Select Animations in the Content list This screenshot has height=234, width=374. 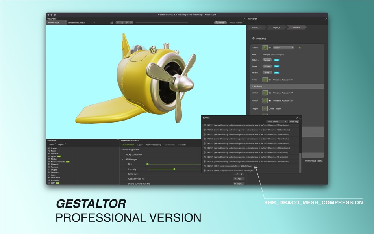pyautogui.click(x=56, y=178)
